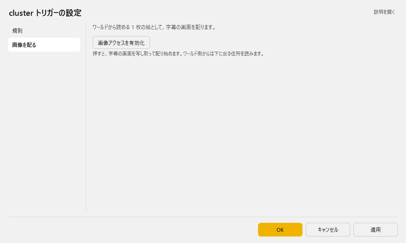Confirm with the OK button
406x243 pixels.
point(280,230)
